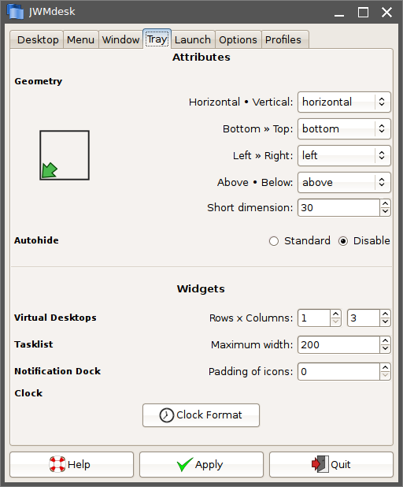Decrease the virtual desktop Columns value

(385, 322)
